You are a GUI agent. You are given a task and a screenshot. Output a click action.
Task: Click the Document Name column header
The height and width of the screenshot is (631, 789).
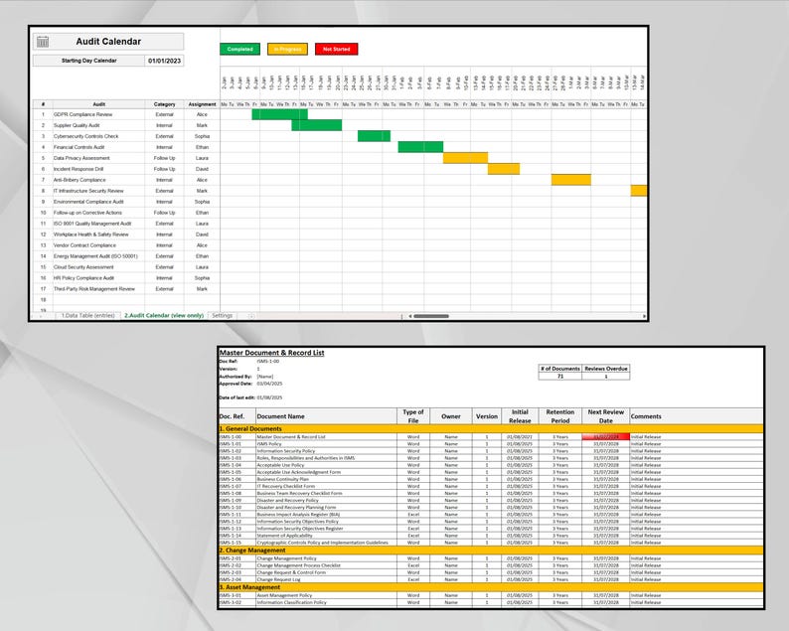326,416
